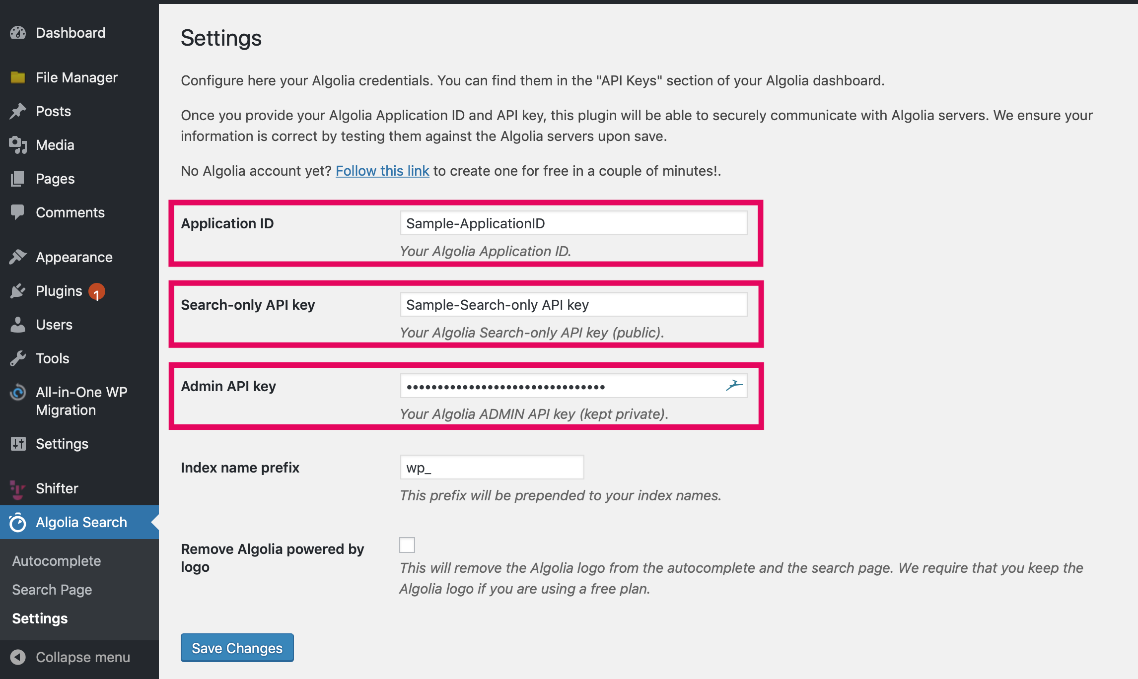Click the Algolia Search stopwatch icon
The image size is (1138, 679).
click(18, 522)
